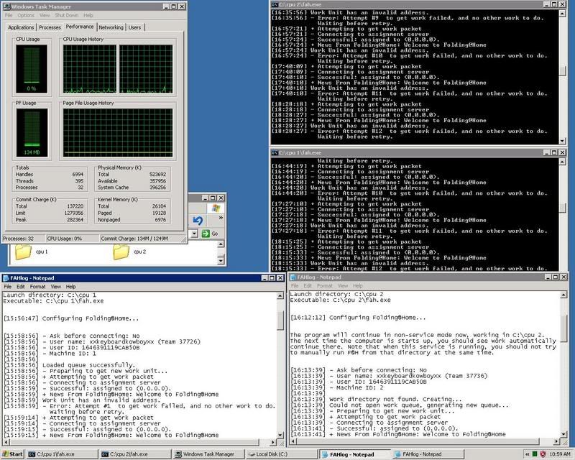
Task: Open the cpu 1 folder icon
Action: [23, 252]
